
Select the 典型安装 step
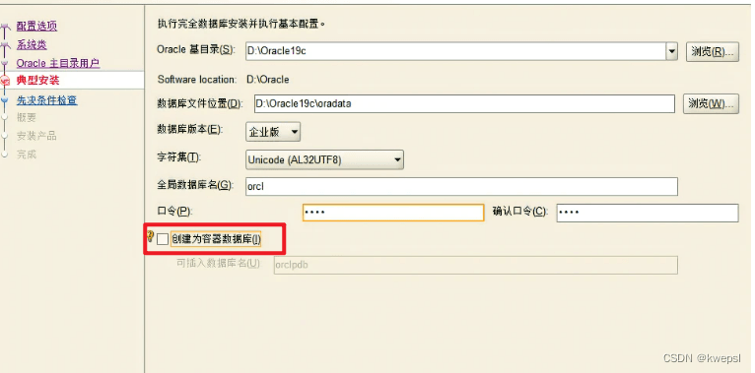pos(38,81)
